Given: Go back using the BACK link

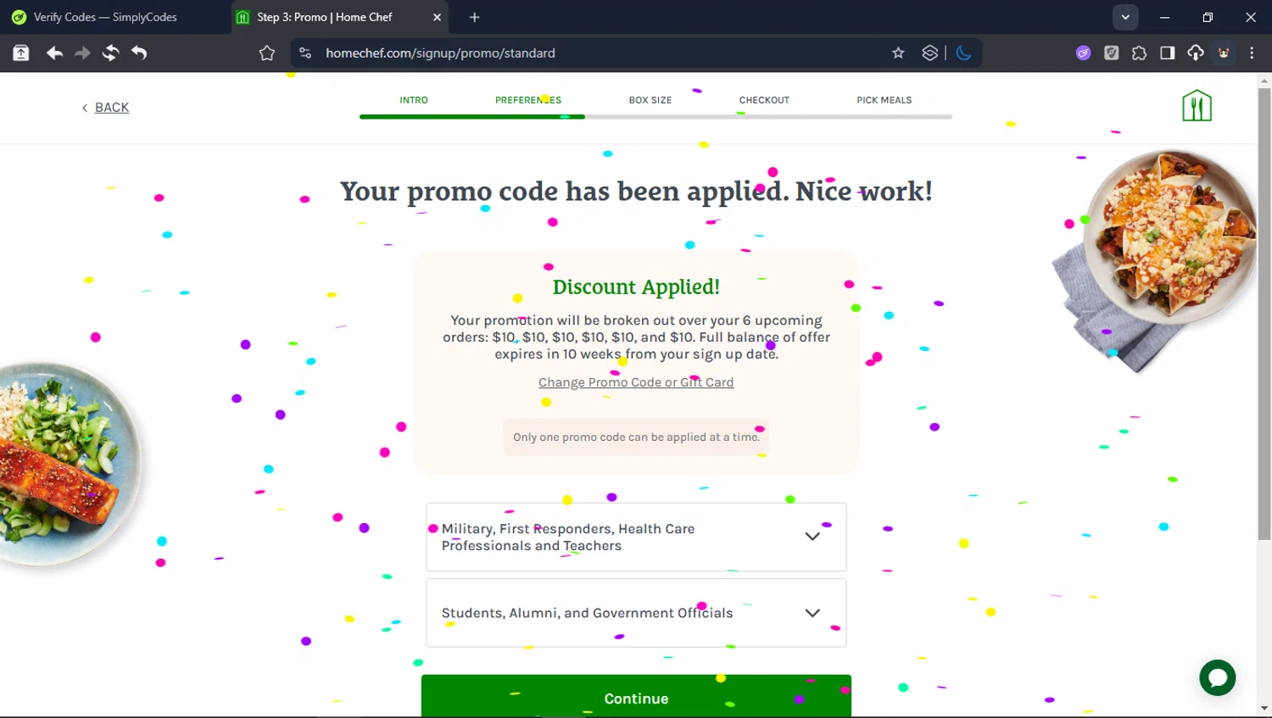Looking at the screenshot, I should click(x=111, y=108).
